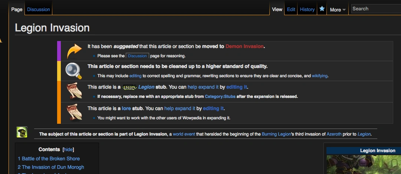Click the italic Legion link after prior to

pyautogui.click(x=364, y=134)
